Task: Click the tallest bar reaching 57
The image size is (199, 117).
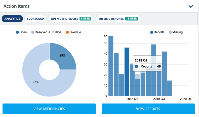Action: 111,66
